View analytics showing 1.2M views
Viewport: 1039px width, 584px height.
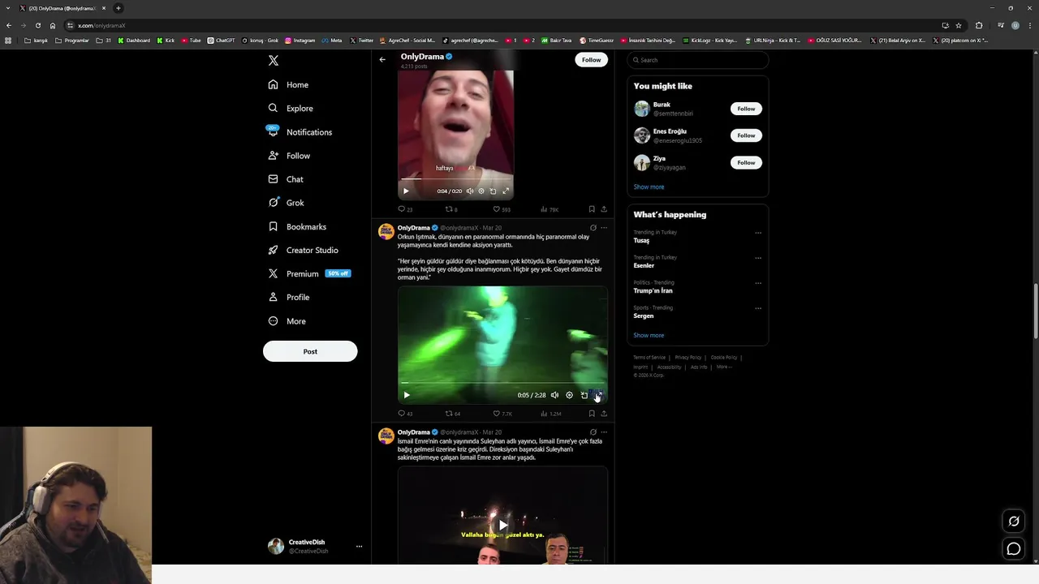(x=551, y=414)
